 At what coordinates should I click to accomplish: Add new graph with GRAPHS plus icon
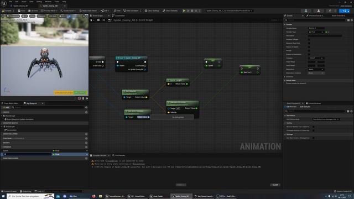(86, 112)
